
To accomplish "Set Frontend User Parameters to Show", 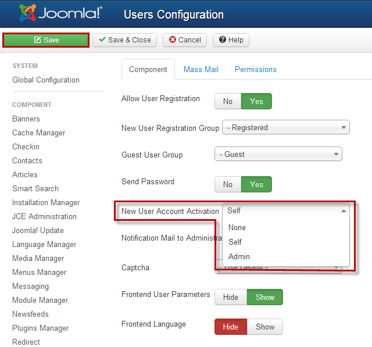I will pos(265,297).
